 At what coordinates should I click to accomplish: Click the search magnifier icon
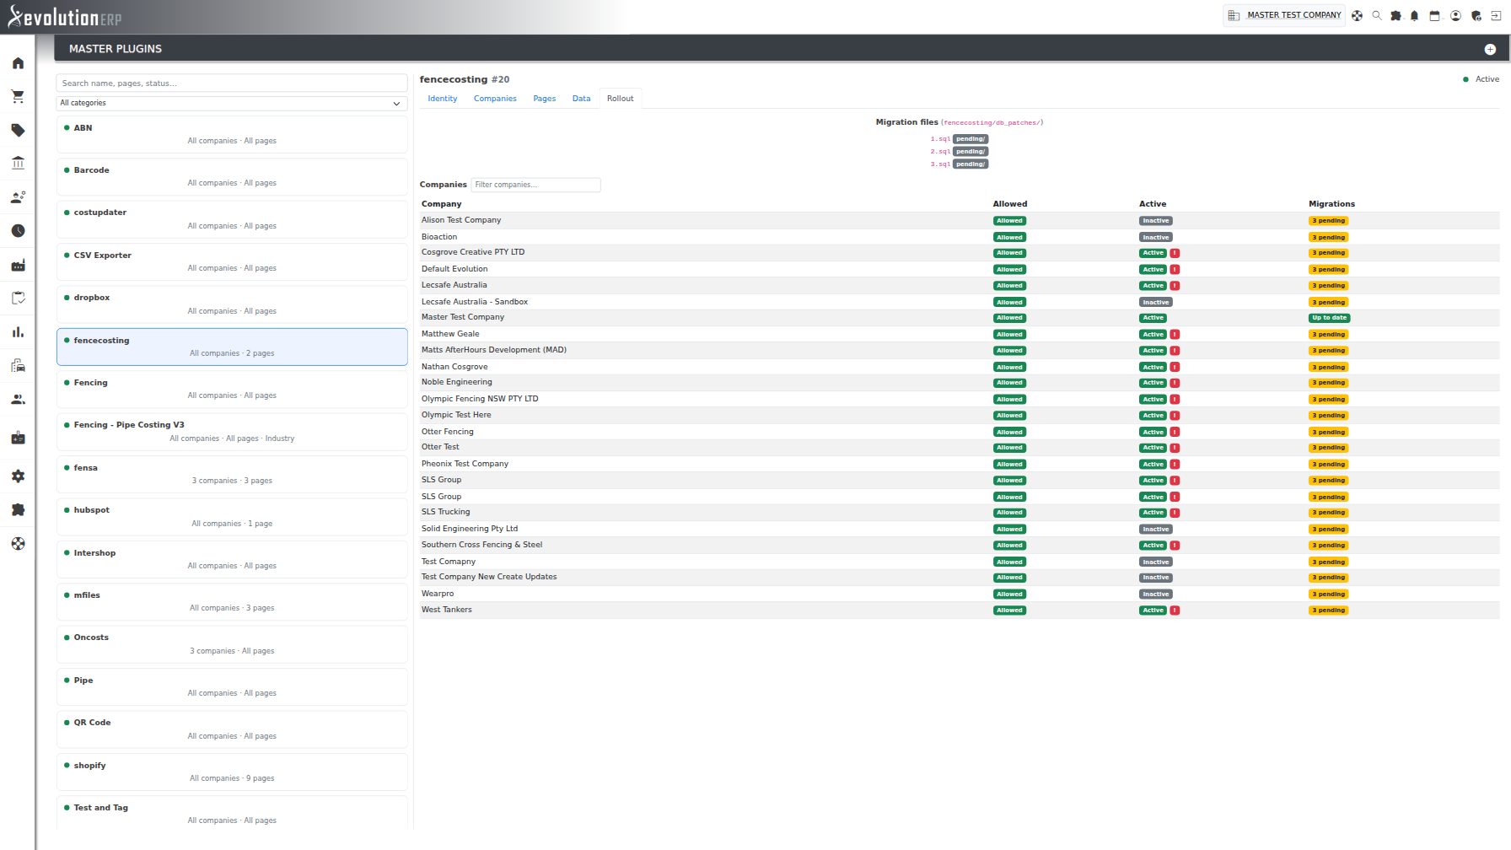[1377, 15]
